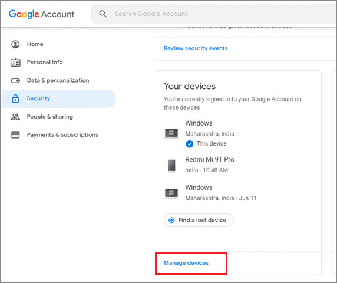Click the Windows laptop icon marked This device

click(x=171, y=133)
